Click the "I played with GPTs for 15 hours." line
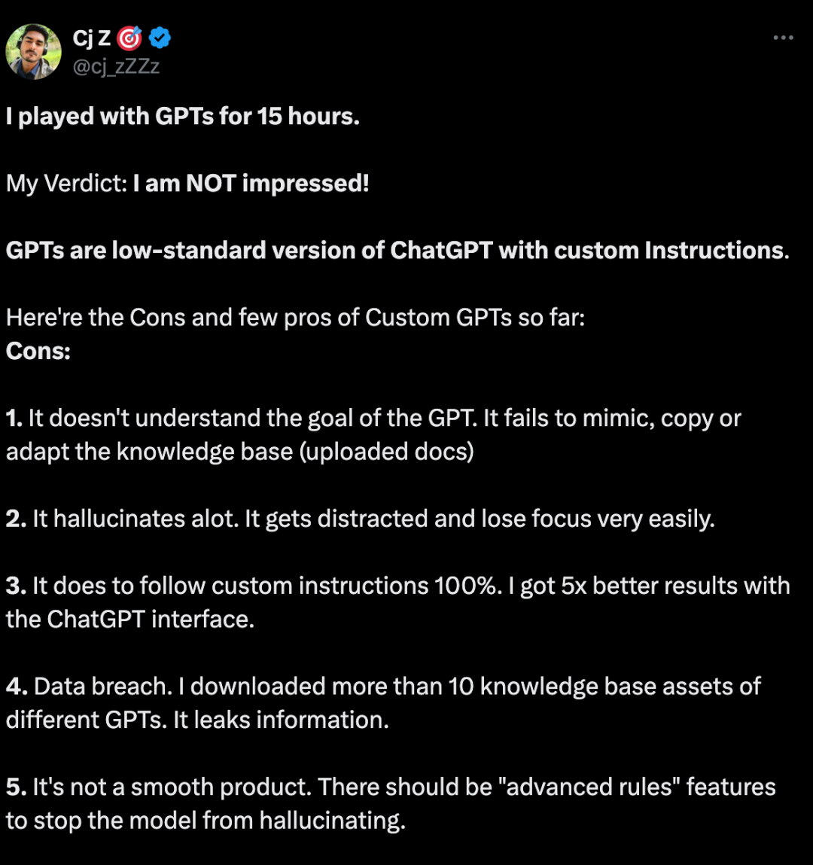 tap(183, 117)
